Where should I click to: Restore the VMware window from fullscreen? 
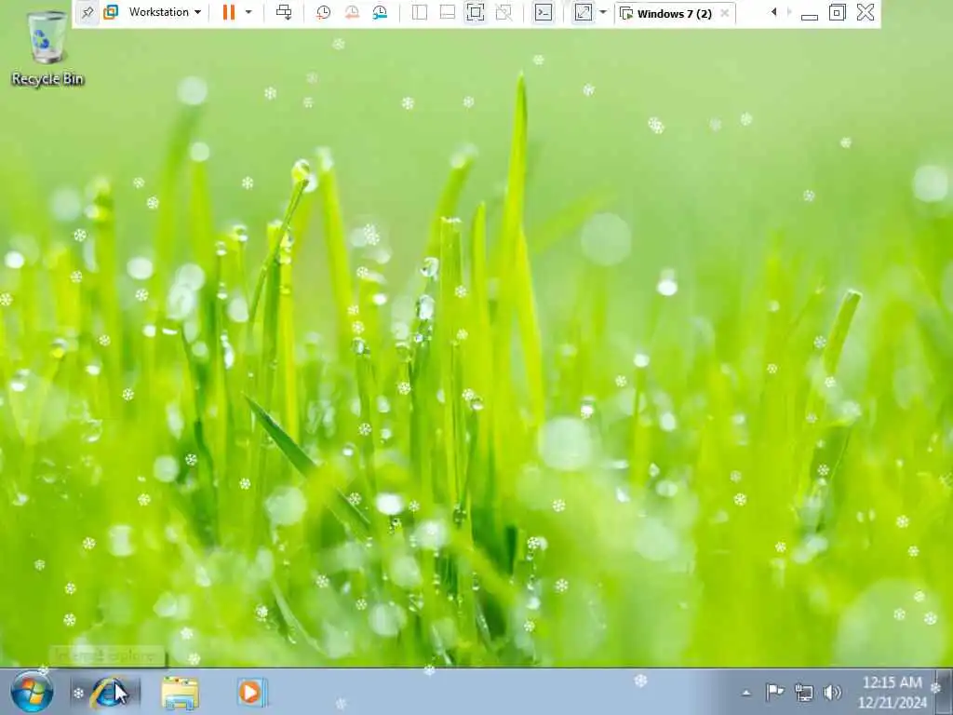(x=837, y=12)
